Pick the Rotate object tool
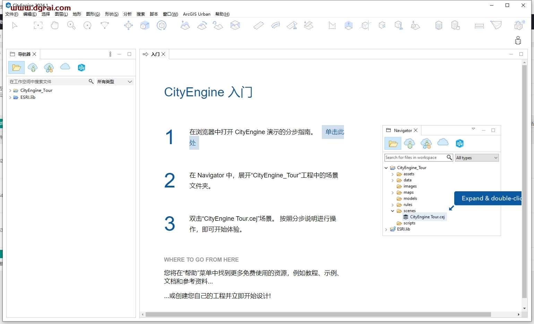 tap(162, 25)
